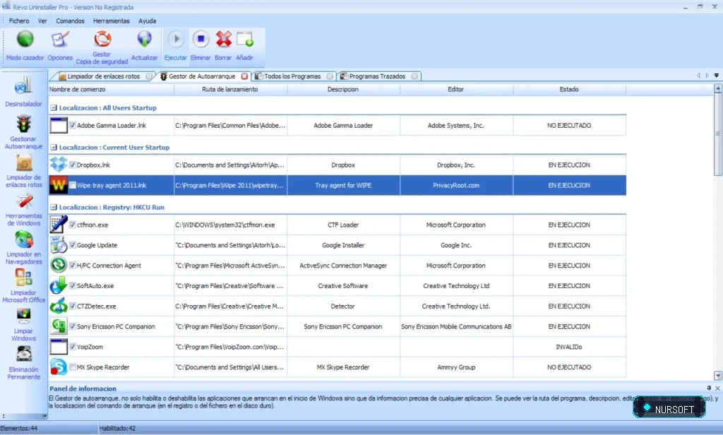Close the Panel de informacion
This screenshot has width=723, height=435.
717,388
